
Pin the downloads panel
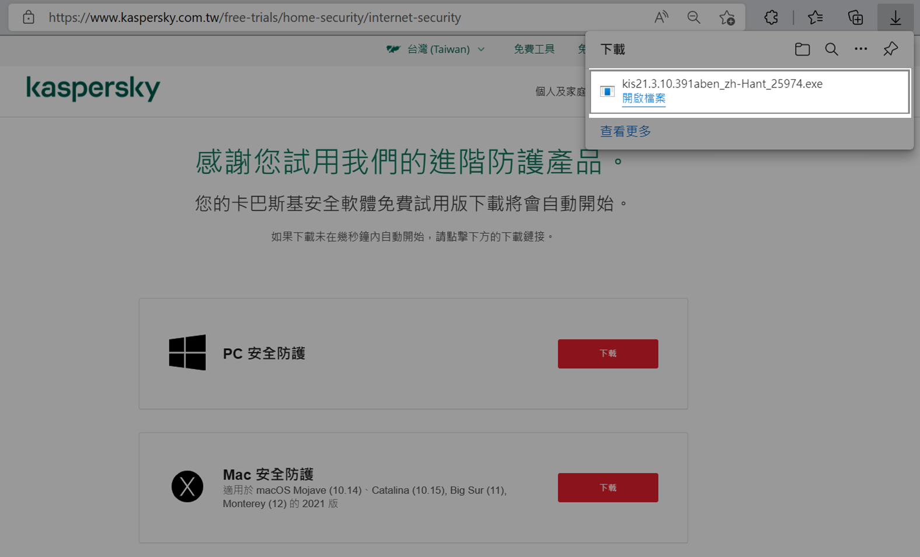tap(890, 50)
